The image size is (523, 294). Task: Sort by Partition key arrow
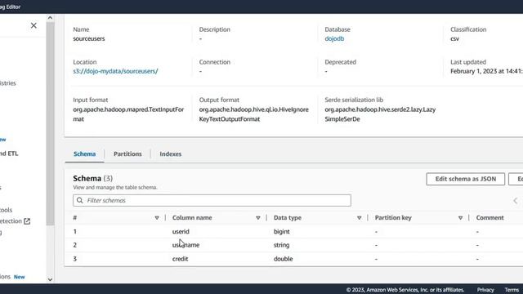pos(460,218)
